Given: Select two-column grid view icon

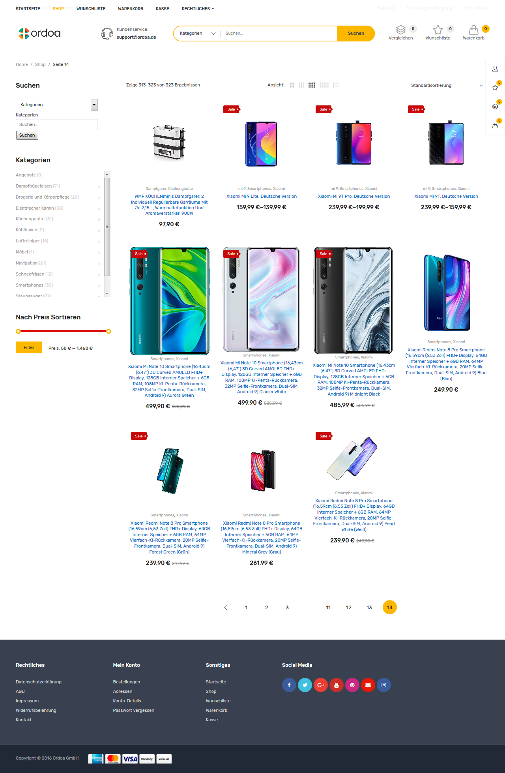Looking at the screenshot, I should point(292,85).
